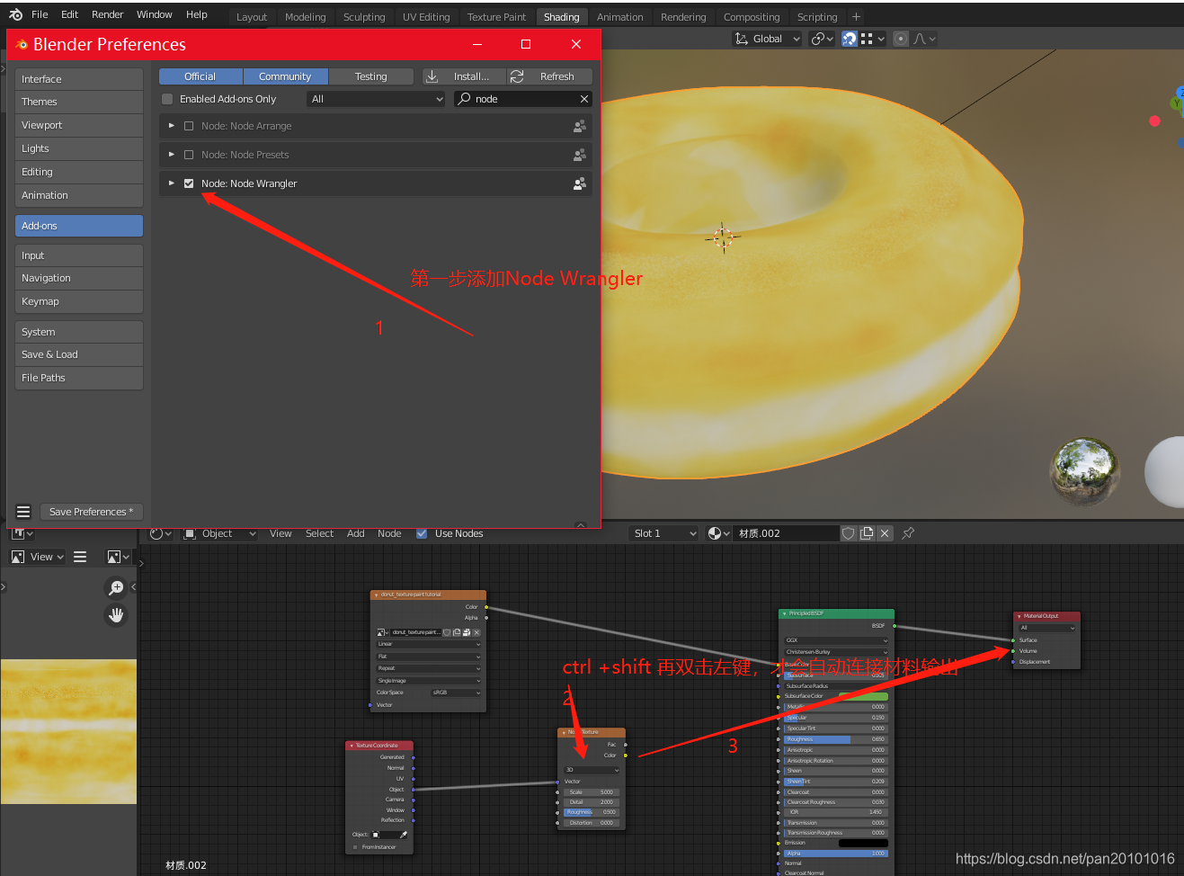Image resolution: width=1184 pixels, height=876 pixels.
Task: Switch to the Modeling workspace tab
Action: click(306, 17)
